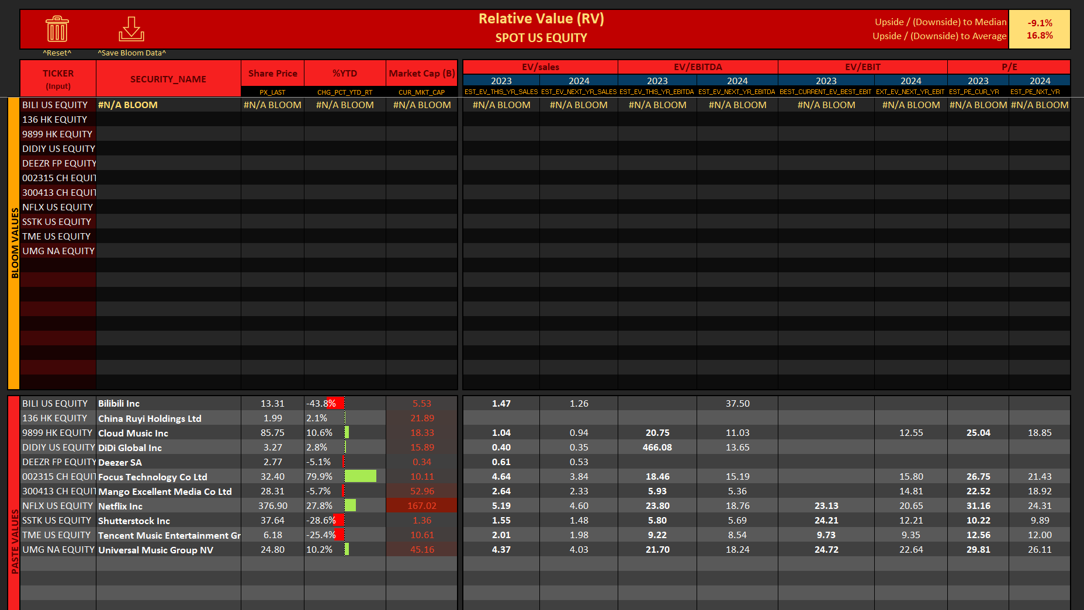Select the Tencent Music Entertainment cell
The image size is (1084, 610).
pos(168,535)
